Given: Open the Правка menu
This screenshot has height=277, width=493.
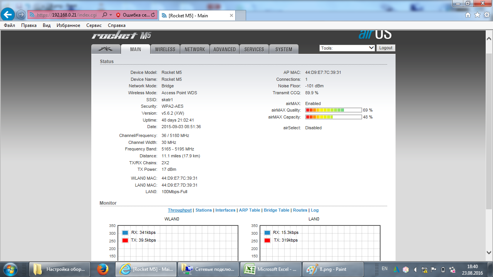Looking at the screenshot, I should point(29,25).
